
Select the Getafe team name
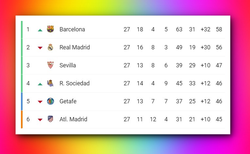coord(68,101)
